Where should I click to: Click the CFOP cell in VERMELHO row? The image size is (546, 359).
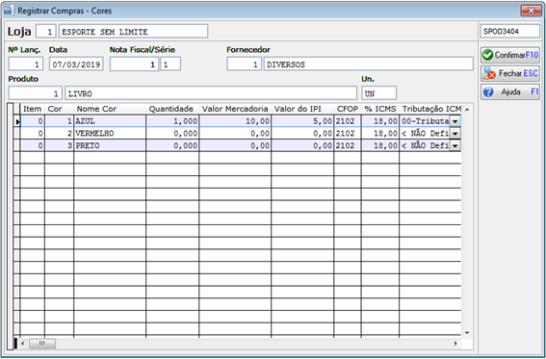click(348, 133)
